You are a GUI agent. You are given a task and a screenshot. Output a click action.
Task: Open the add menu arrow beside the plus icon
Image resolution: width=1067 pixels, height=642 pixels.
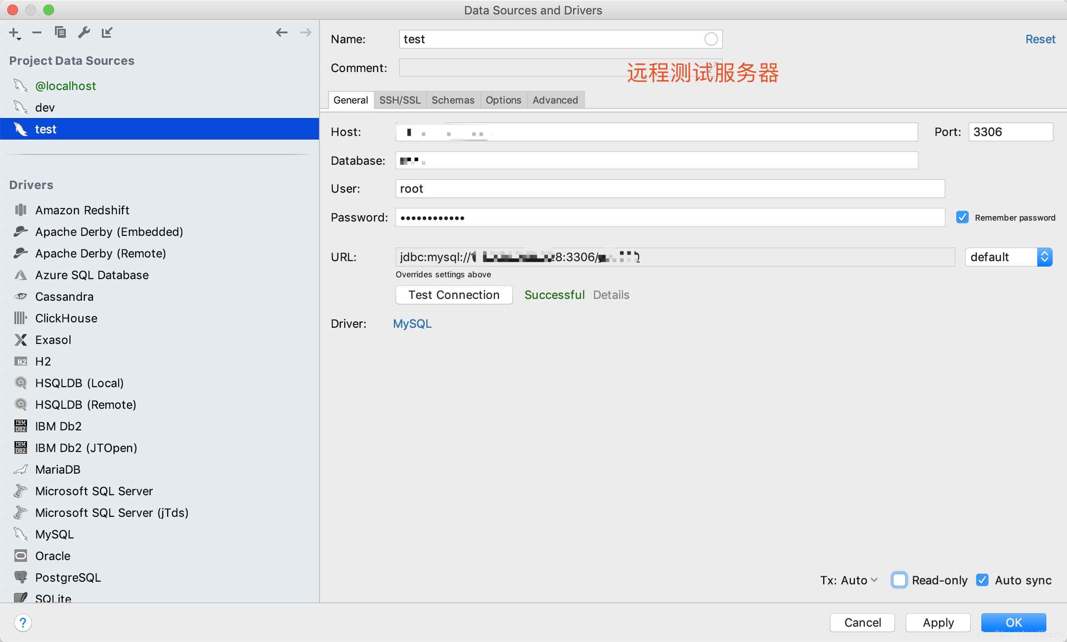point(19,39)
